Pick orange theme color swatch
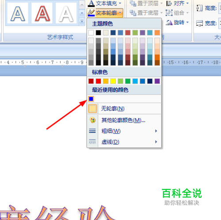The width and height of the screenshot is (221, 220). click(x=157, y=33)
